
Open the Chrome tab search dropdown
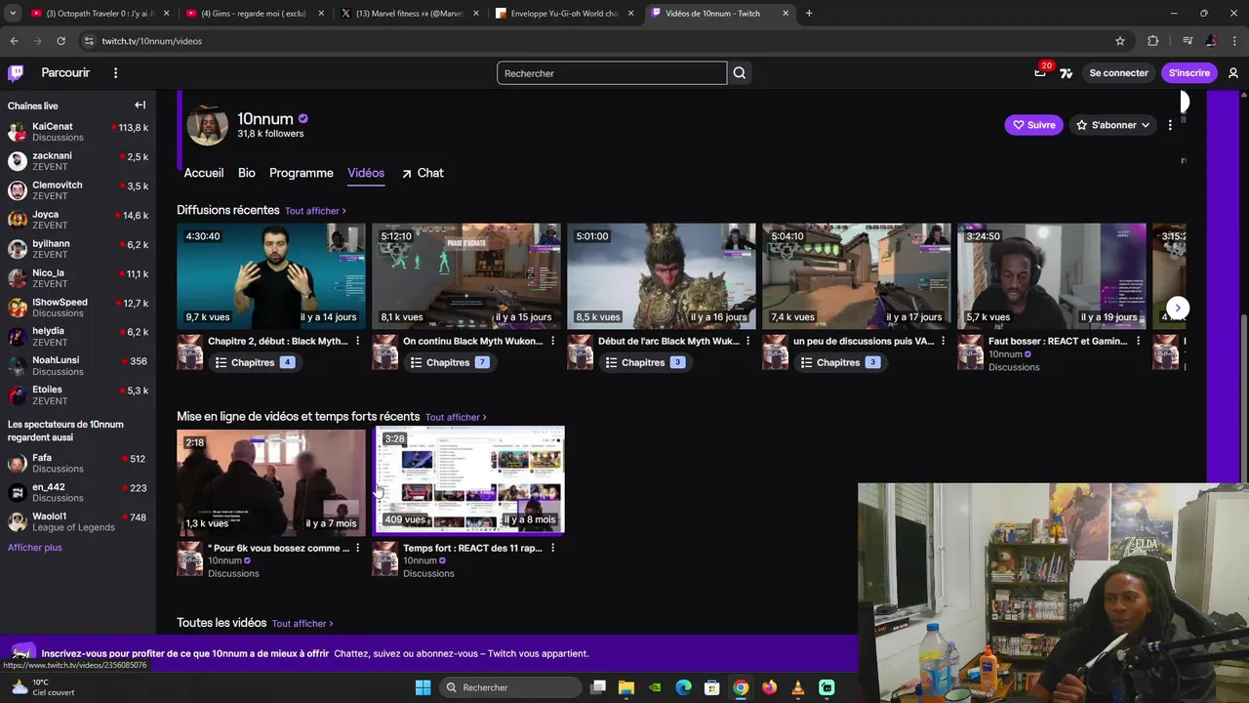[13, 13]
